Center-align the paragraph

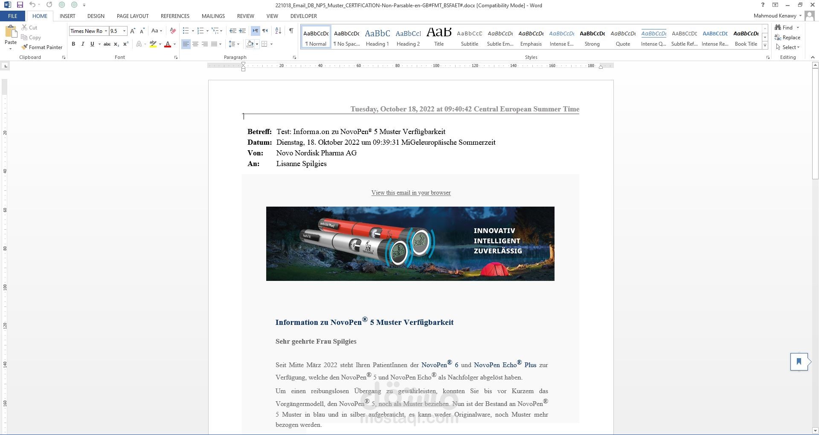tap(195, 44)
